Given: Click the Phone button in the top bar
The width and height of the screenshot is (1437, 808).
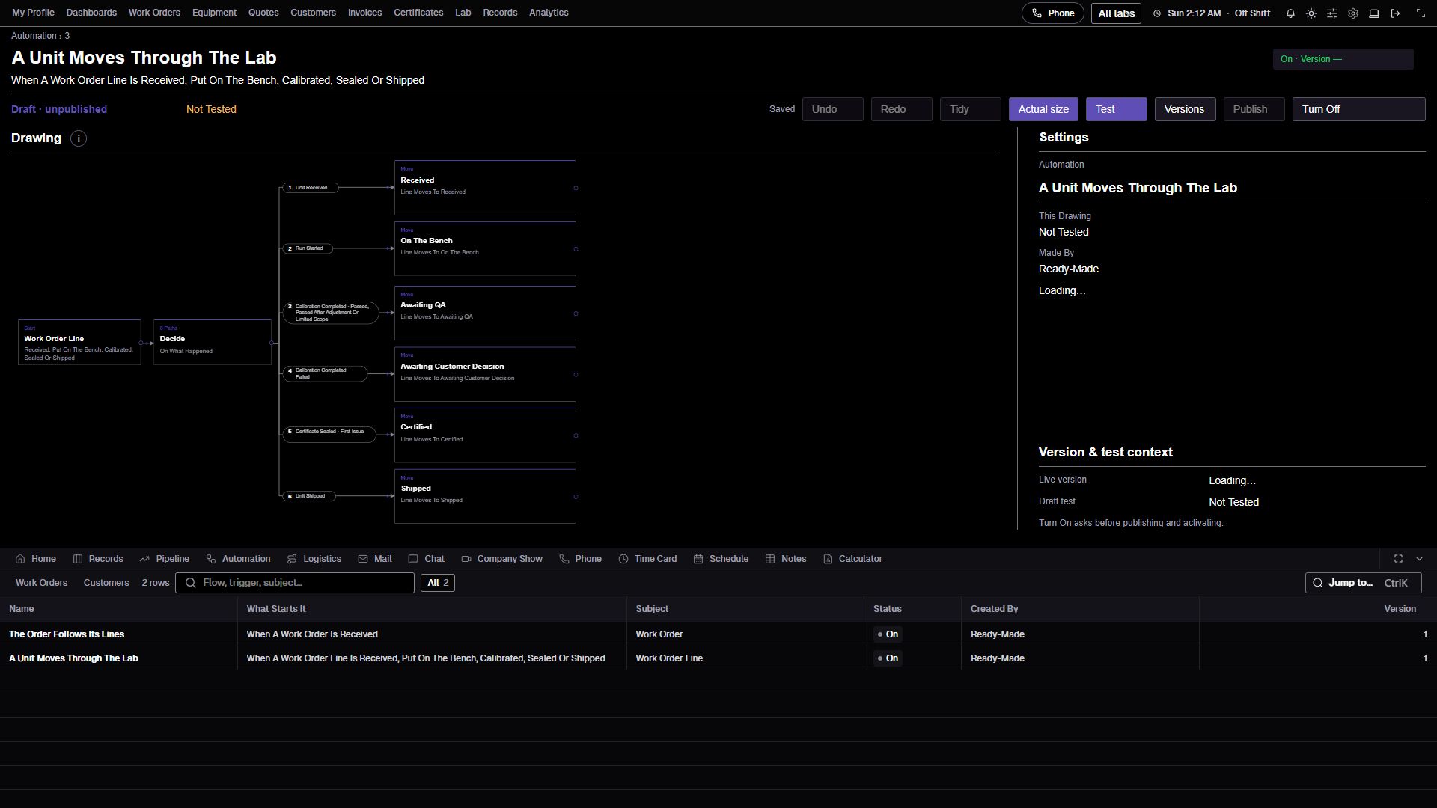Looking at the screenshot, I should coord(1052,13).
